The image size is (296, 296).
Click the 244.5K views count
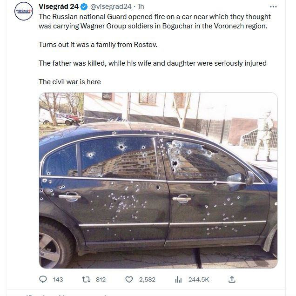(199, 279)
